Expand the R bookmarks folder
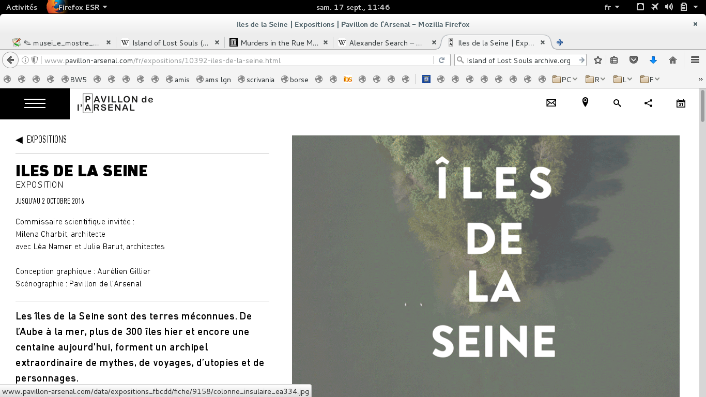Viewport: 706px width, 397px height. [596, 80]
